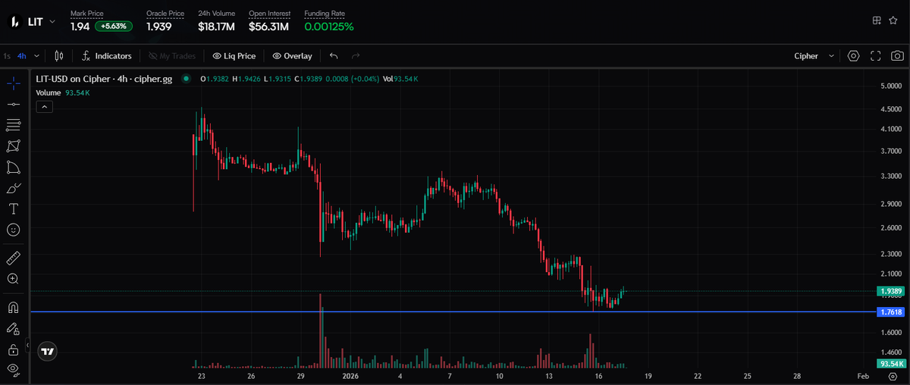Screen dimensions: 910x385
Task: Click the 0.00125% funding rate value
Action: point(329,27)
